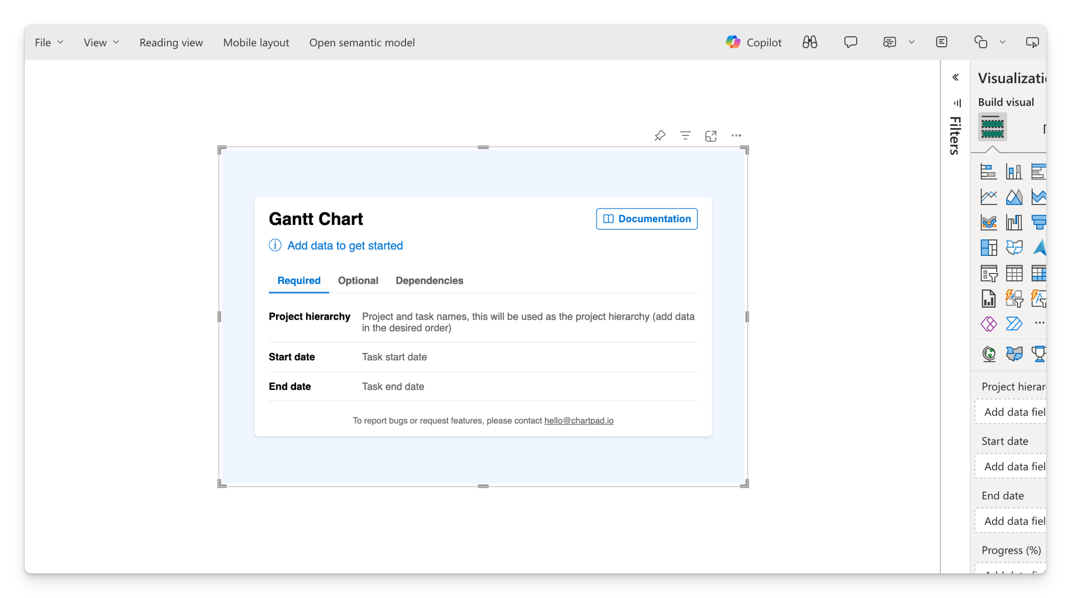
Task: Pin the Gantt Chart visual
Action: click(660, 135)
